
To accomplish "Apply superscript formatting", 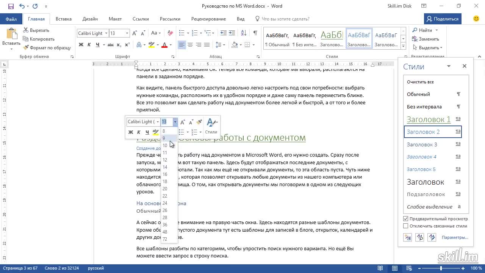I will click(x=127, y=45).
